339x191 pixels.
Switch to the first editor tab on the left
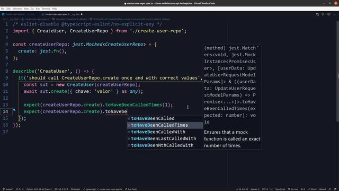click(x=20, y=14)
